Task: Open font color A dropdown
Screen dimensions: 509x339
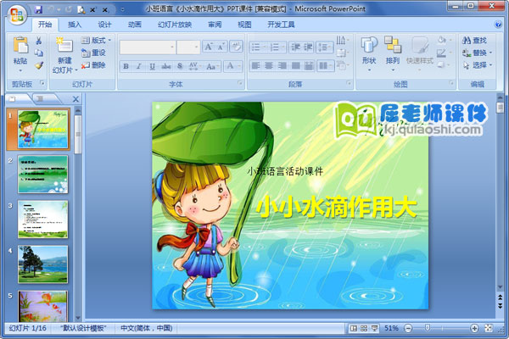Action: pyautogui.click(x=233, y=66)
